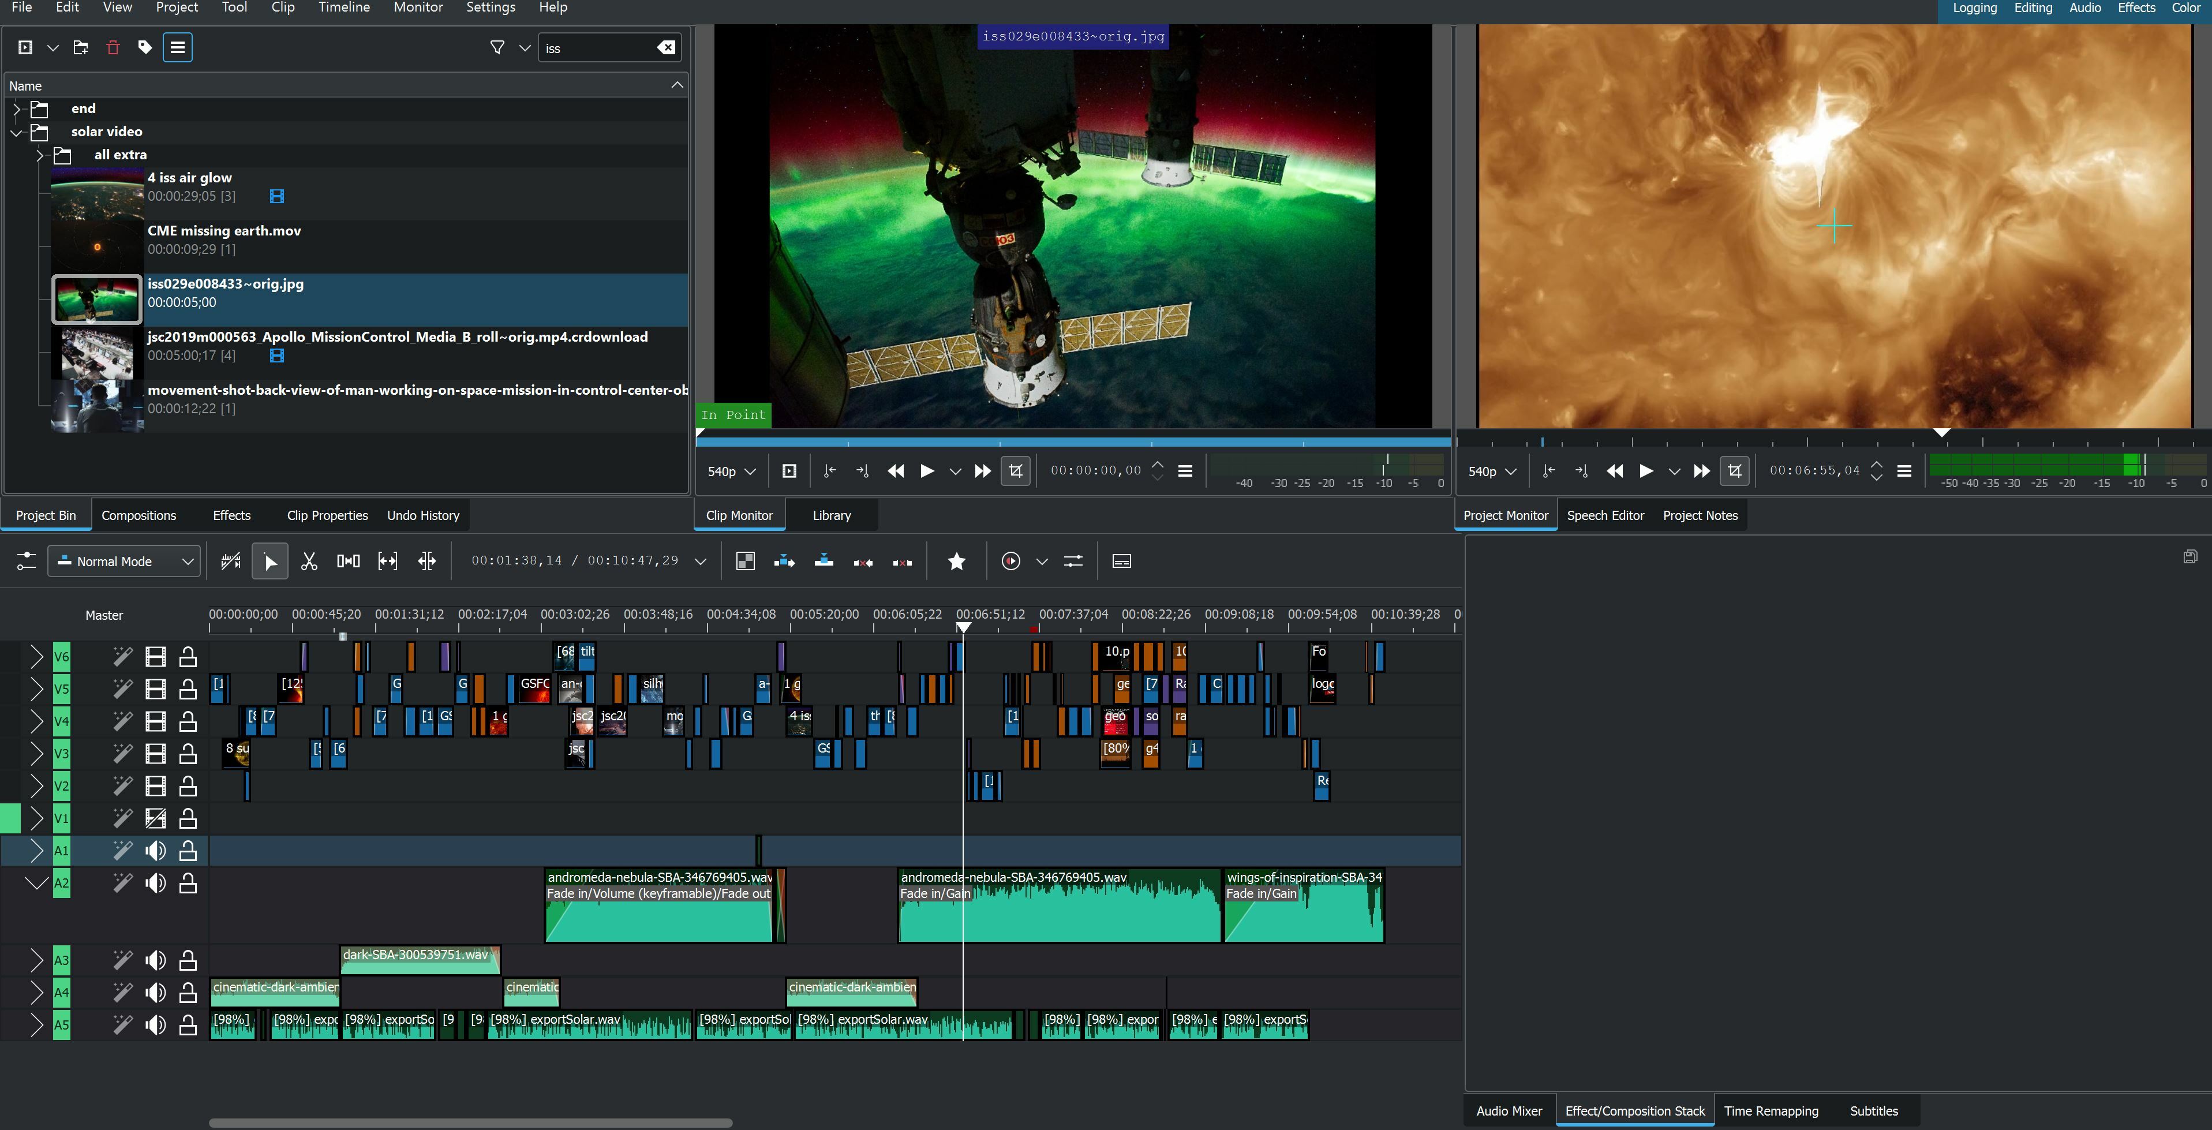
Task: Select the Razor (scissors) tool
Action: click(309, 562)
